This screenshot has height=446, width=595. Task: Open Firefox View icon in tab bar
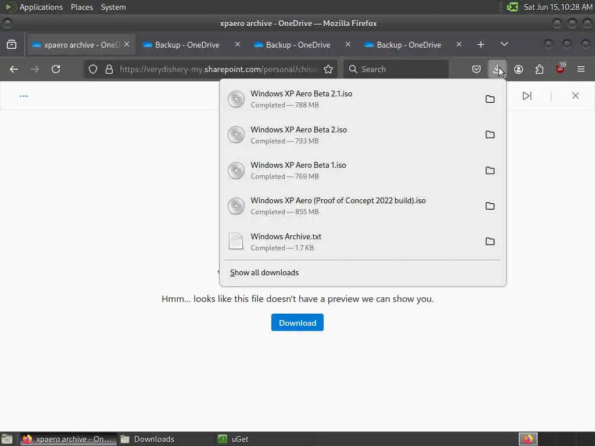[x=12, y=45]
